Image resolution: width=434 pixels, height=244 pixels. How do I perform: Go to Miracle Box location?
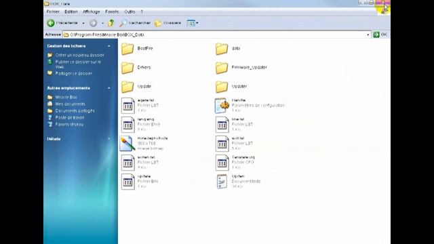click(66, 97)
